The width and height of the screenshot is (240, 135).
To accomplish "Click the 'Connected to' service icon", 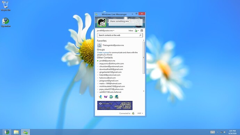I will (133, 113).
